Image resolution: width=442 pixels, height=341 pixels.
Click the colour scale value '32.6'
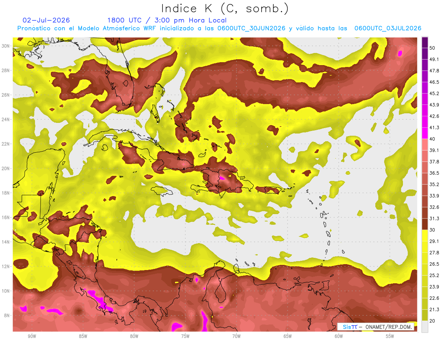[434, 207]
